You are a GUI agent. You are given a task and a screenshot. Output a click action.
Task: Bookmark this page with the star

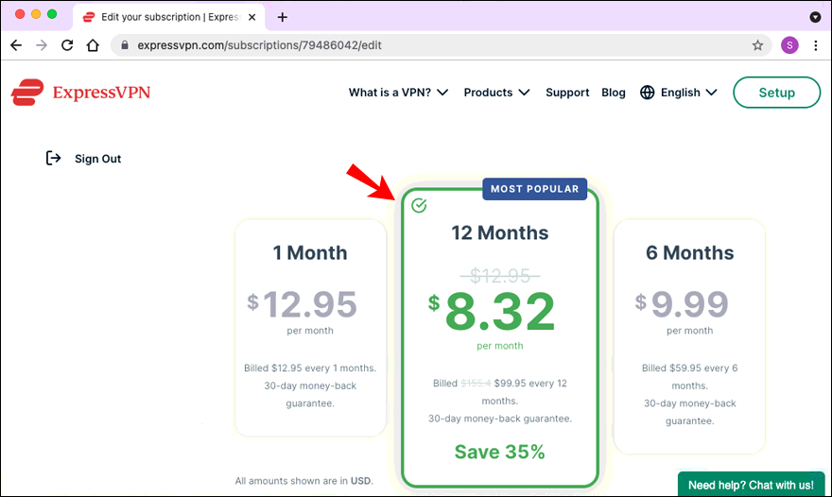click(757, 45)
